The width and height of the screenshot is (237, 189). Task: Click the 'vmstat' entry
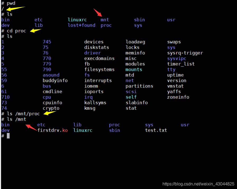tap(175, 86)
